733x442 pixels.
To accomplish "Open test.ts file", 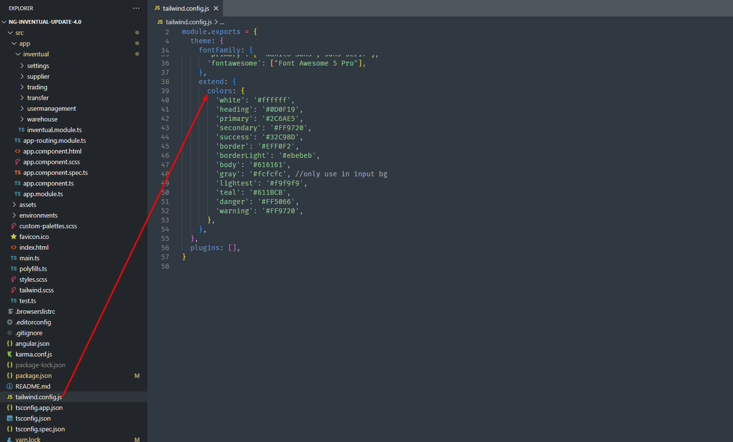I will tap(28, 301).
